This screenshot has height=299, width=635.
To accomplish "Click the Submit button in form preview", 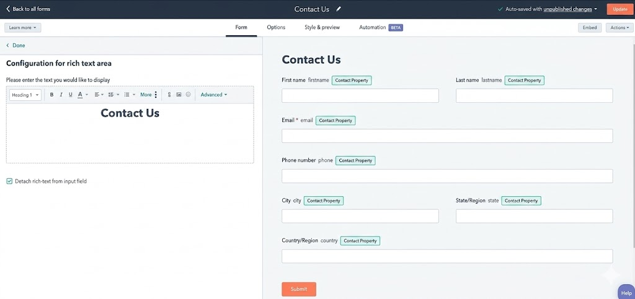I will 299,289.
